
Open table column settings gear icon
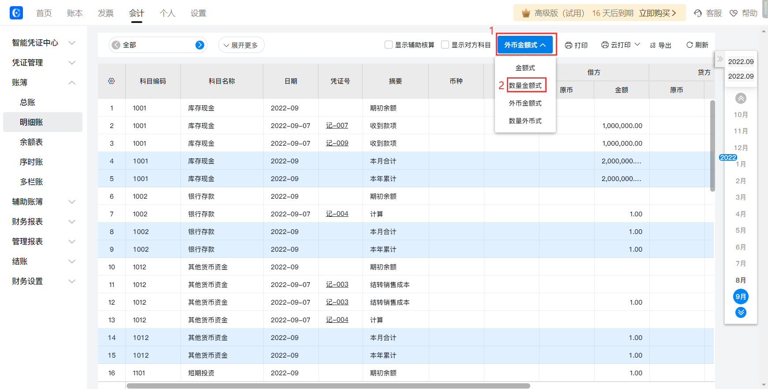(111, 81)
